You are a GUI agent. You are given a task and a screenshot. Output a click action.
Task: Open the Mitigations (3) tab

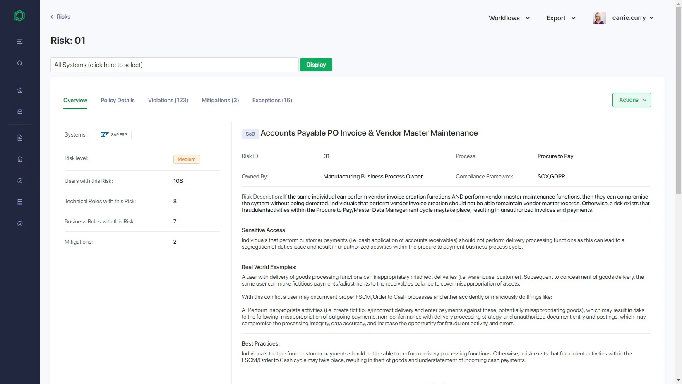[x=220, y=101]
